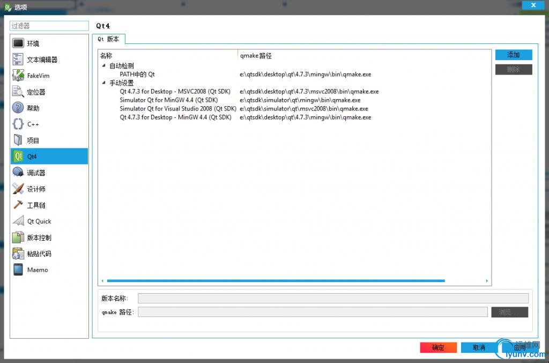Viewport: 549px width, 363px height.
Task: Click the disabled 删除 button
Action: click(514, 69)
